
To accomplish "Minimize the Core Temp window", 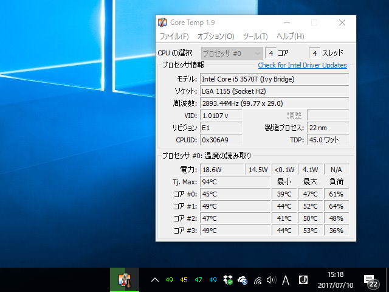I will [x=287, y=23].
